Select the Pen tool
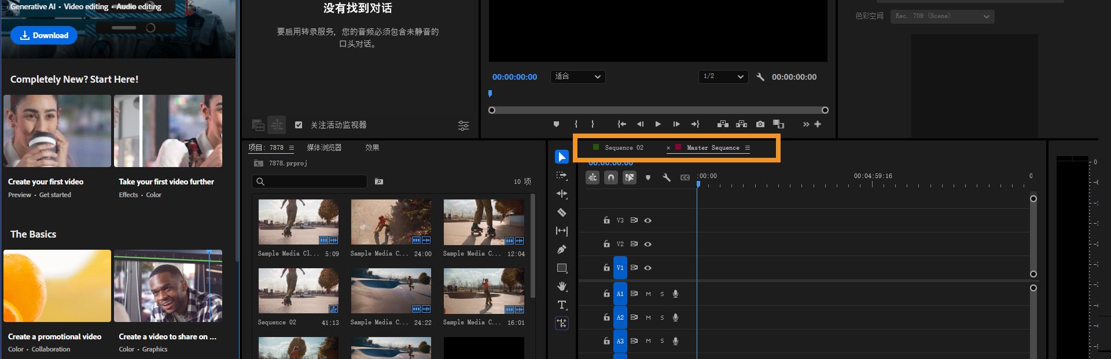Viewport: 1111px width, 359px height. [561, 249]
